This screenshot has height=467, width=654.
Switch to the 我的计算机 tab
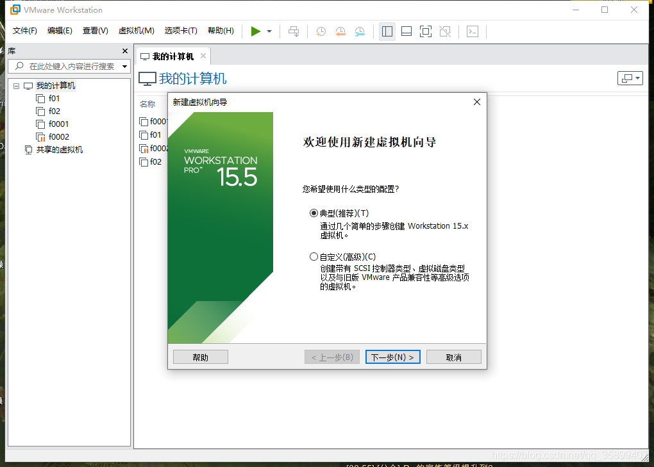(172, 56)
